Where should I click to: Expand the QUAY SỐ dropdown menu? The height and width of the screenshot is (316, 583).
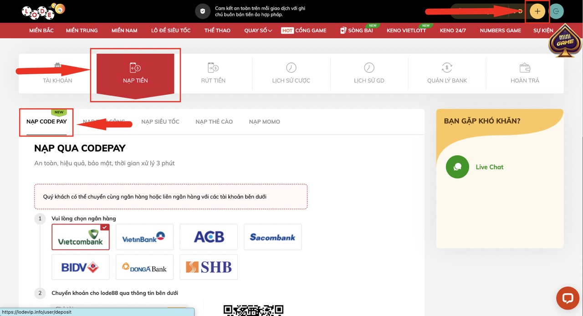pyautogui.click(x=258, y=31)
